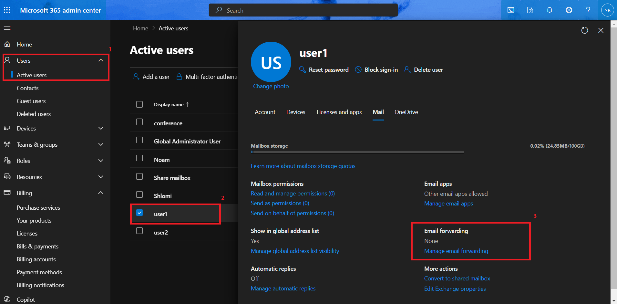Click the Mailbox storage usage bar
617x304 pixels.
click(357, 152)
